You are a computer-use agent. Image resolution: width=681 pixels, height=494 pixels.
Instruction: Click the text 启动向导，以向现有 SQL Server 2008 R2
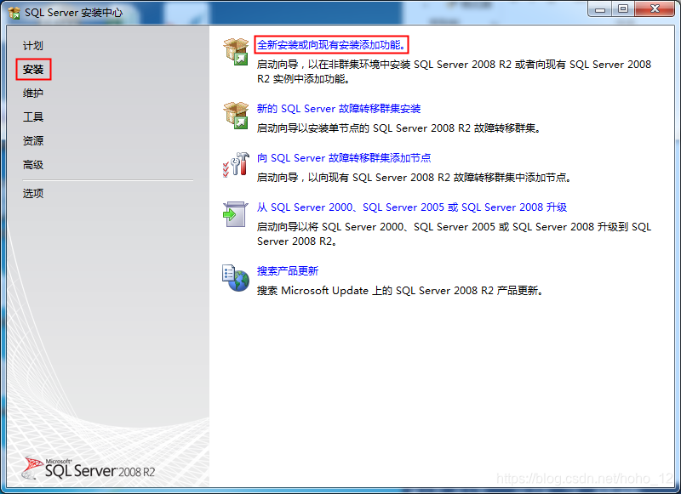pos(414,178)
